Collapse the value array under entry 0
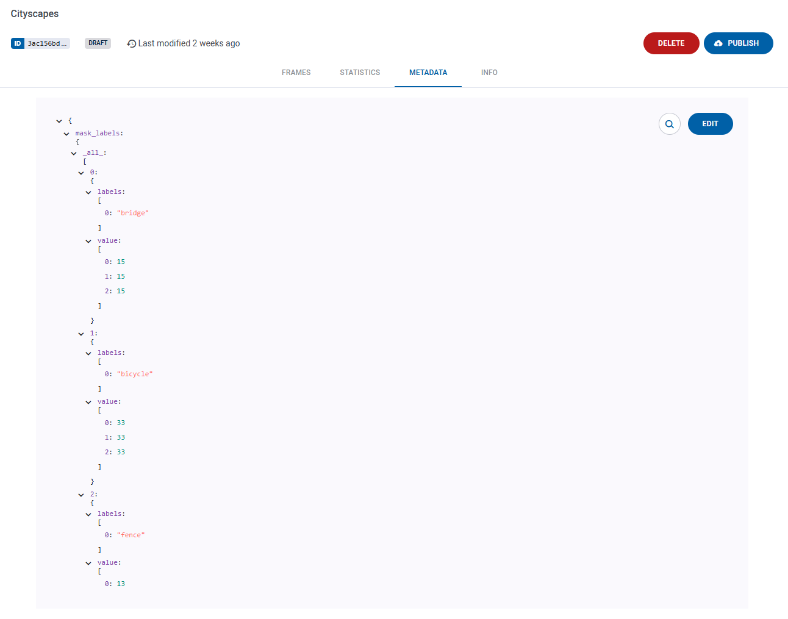The image size is (788, 619). tap(88, 240)
